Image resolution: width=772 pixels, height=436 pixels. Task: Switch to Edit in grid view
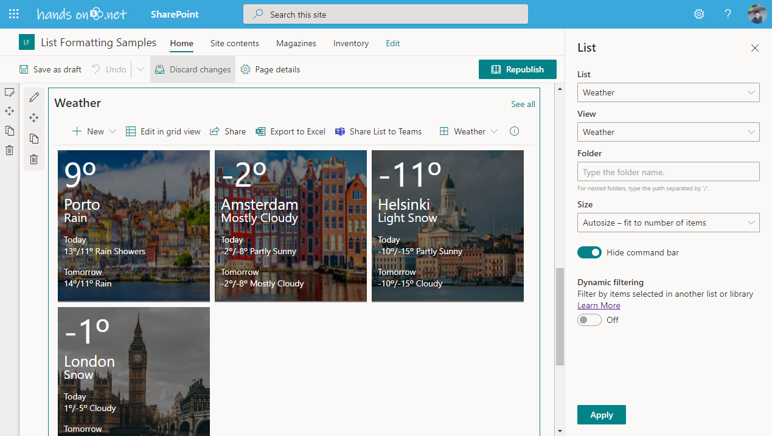coord(163,131)
